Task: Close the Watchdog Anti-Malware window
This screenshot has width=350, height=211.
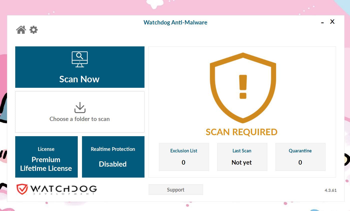Action: click(332, 22)
